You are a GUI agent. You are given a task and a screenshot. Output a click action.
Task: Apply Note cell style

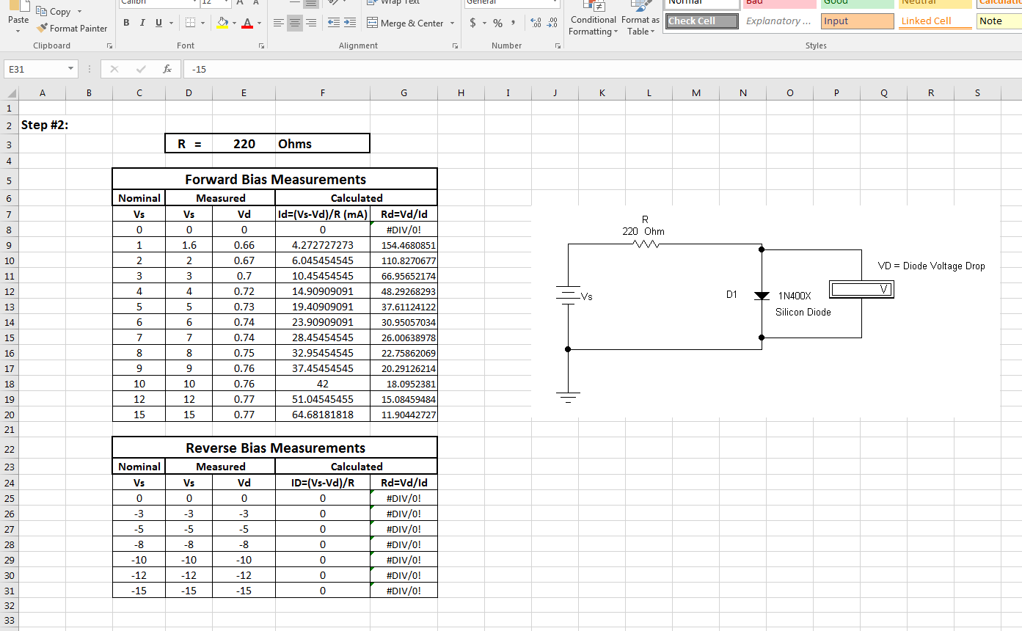999,21
